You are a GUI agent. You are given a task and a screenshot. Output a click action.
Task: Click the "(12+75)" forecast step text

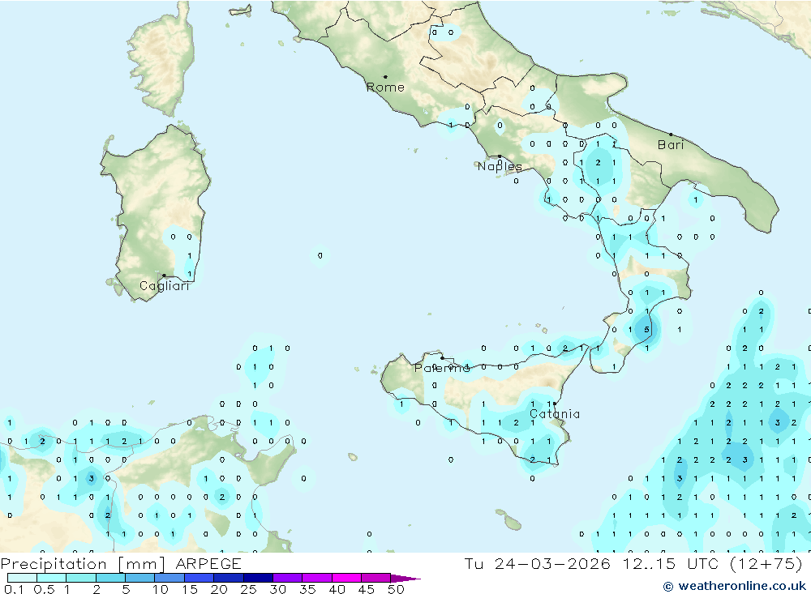coord(766,563)
